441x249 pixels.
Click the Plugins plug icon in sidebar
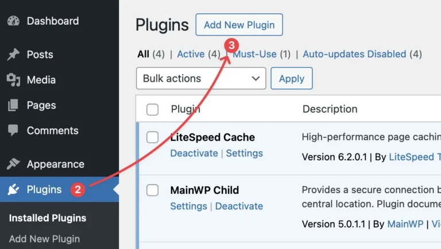[x=13, y=190]
